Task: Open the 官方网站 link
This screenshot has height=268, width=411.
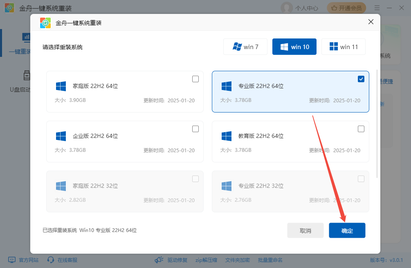Action: click(29, 260)
